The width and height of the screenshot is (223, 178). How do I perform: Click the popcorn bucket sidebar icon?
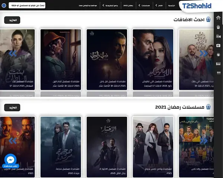point(219,27)
